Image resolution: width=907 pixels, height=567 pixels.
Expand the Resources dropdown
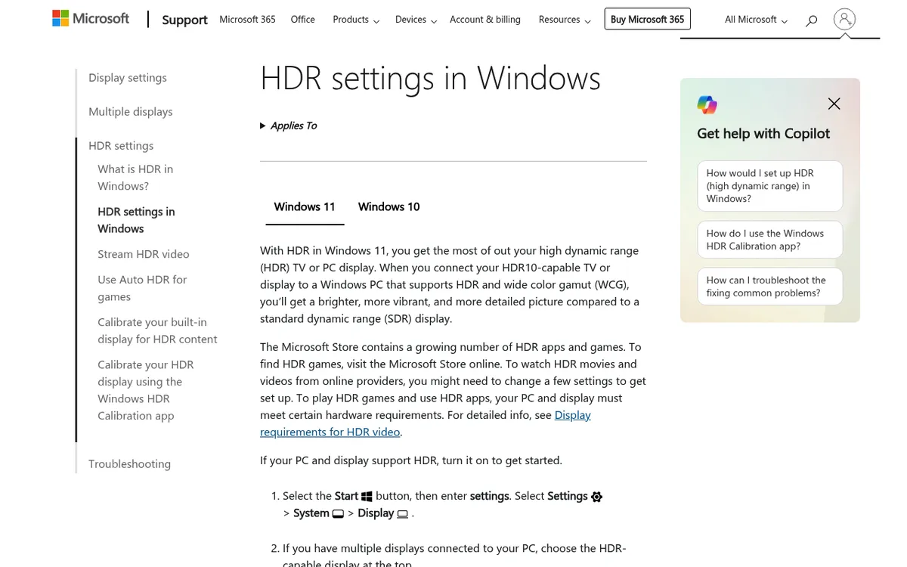[565, 20]
